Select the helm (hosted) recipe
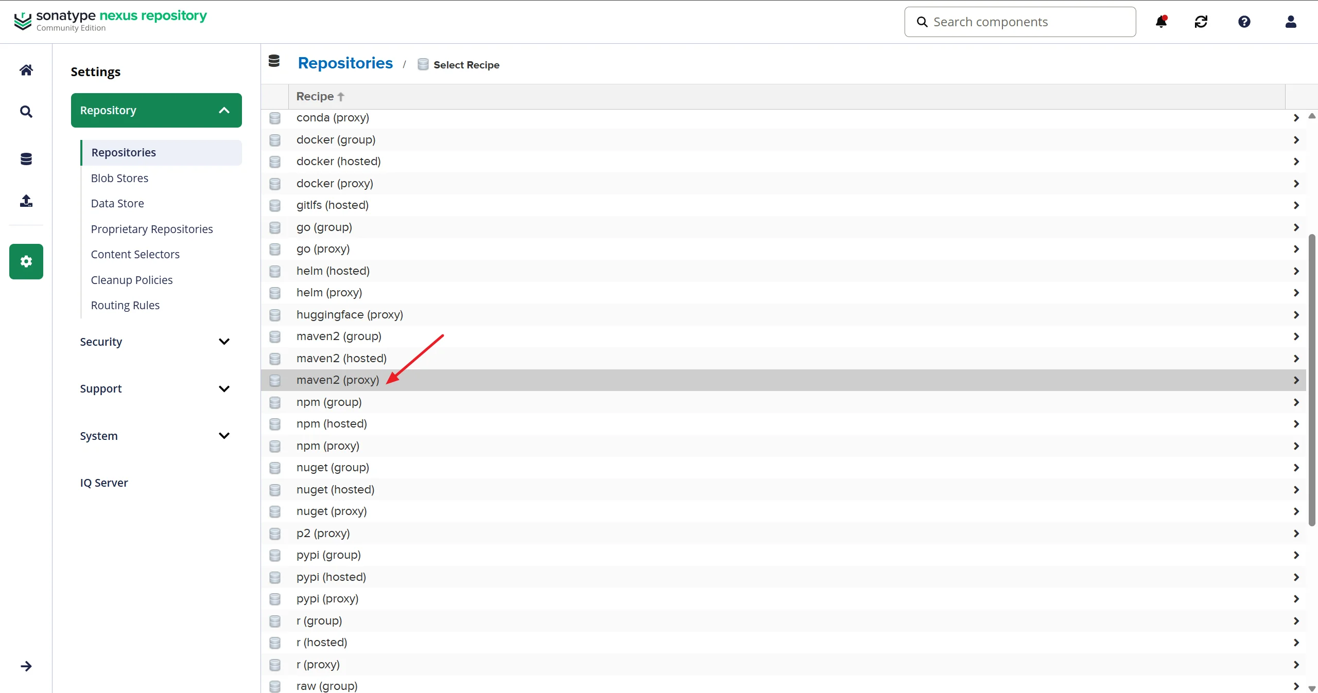This screenshot has height=693, width=1318. (784, 271)
